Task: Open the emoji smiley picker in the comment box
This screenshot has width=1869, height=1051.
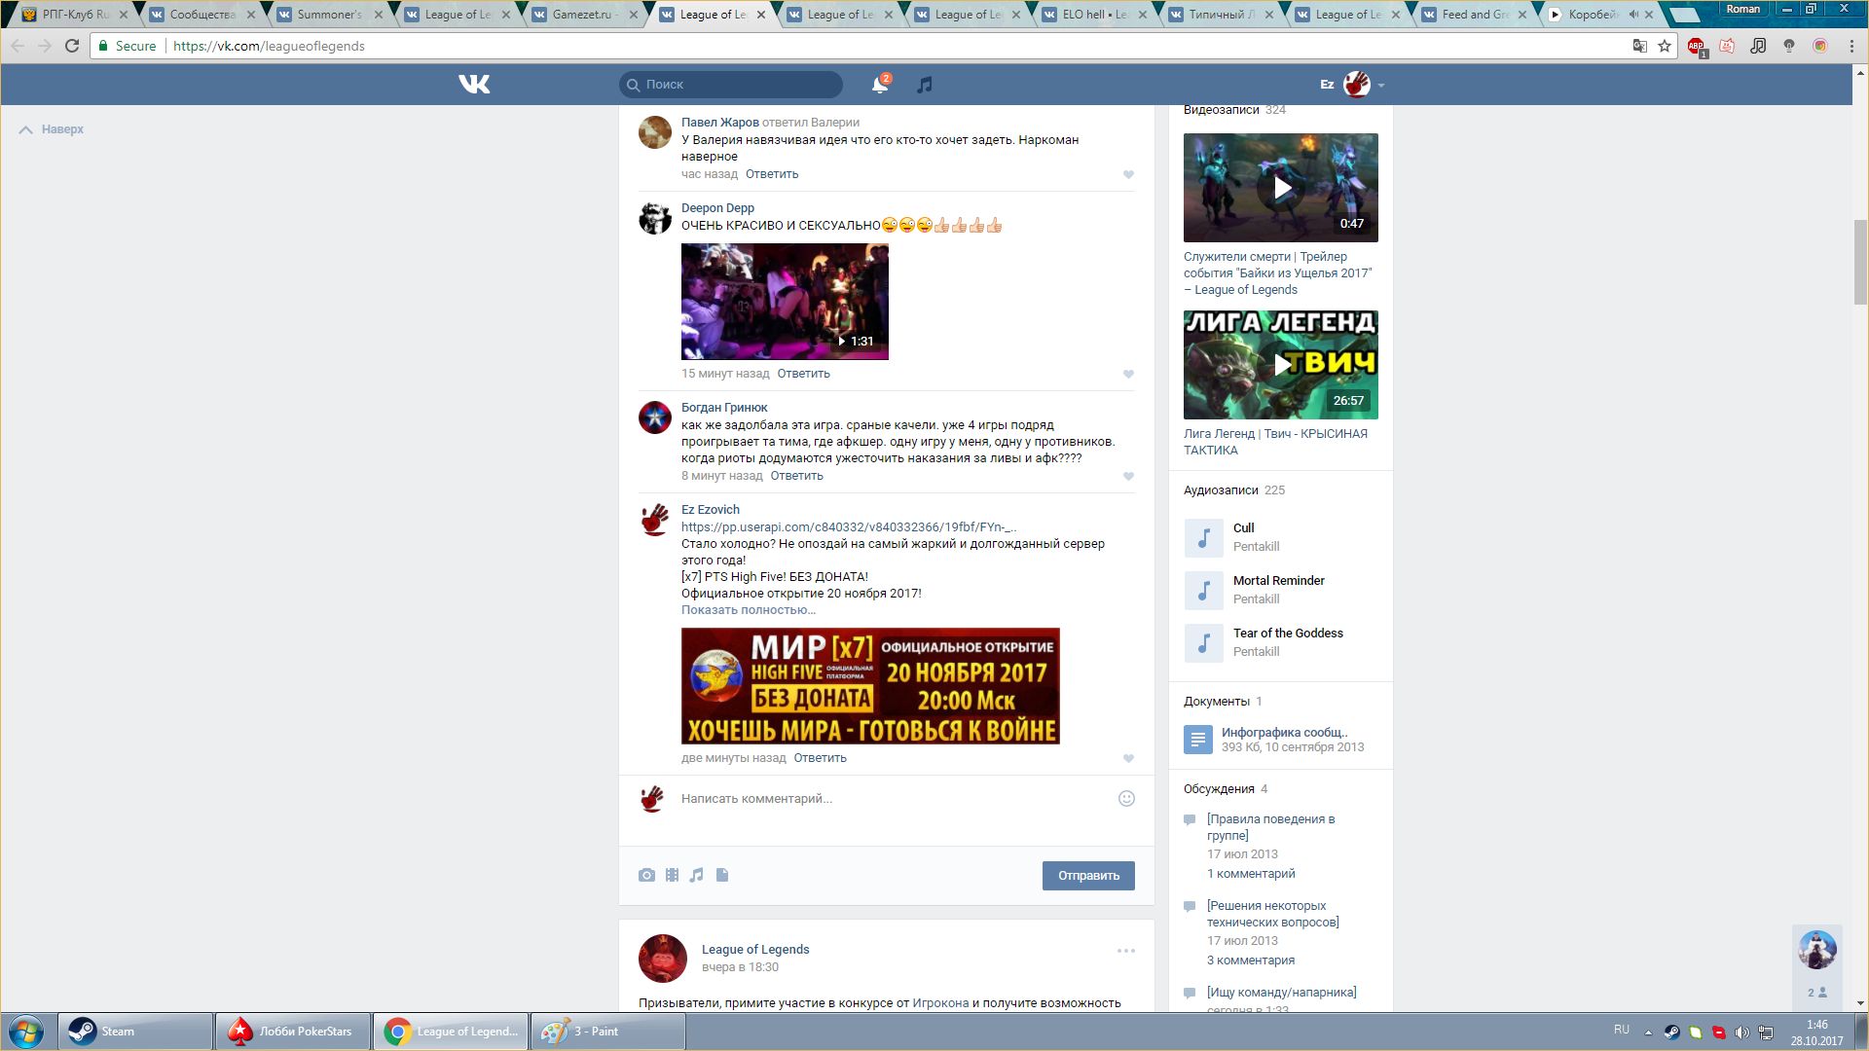Action: [1126, 799]
